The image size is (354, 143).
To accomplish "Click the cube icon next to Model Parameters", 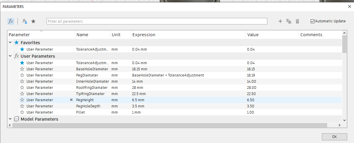I will tap(17, 119).
